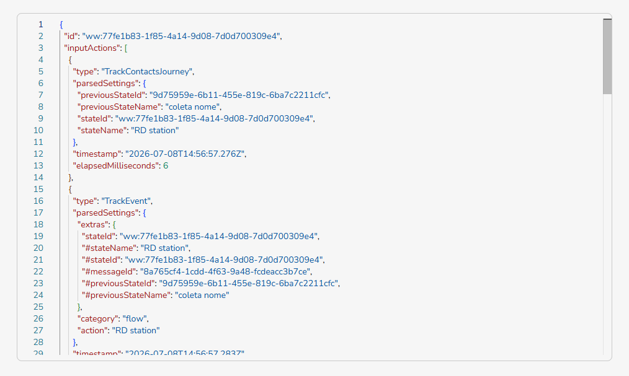This screenshot has width=629, height=376.
Task: Click "parsedSettings" key on line 6
Action: point(105,83)
